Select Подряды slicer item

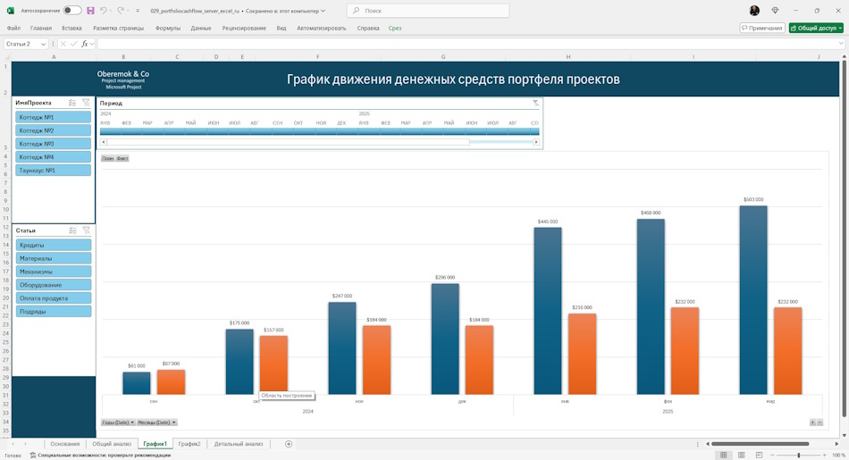pyautogui.click(x=53, y=311)
